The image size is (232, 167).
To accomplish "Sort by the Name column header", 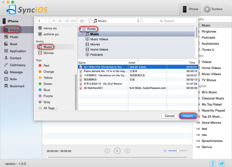I will (x=103, y=63).
